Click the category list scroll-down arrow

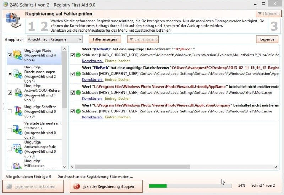click(64, 167)
